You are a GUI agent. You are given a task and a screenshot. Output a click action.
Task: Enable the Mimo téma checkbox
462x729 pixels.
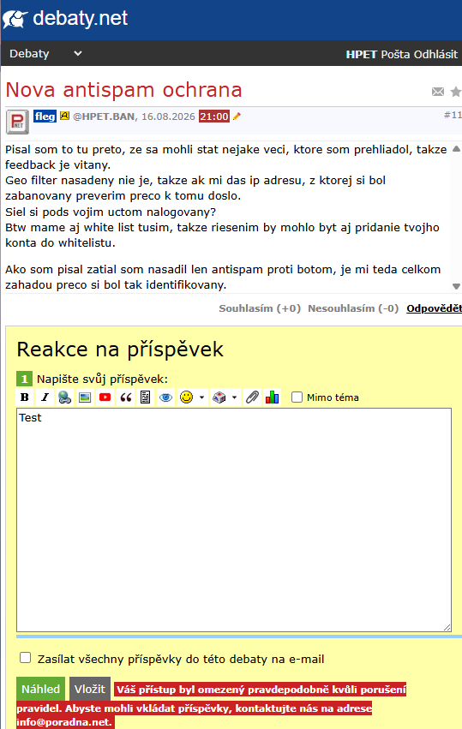pyautogui.click(x=297, y=397)
